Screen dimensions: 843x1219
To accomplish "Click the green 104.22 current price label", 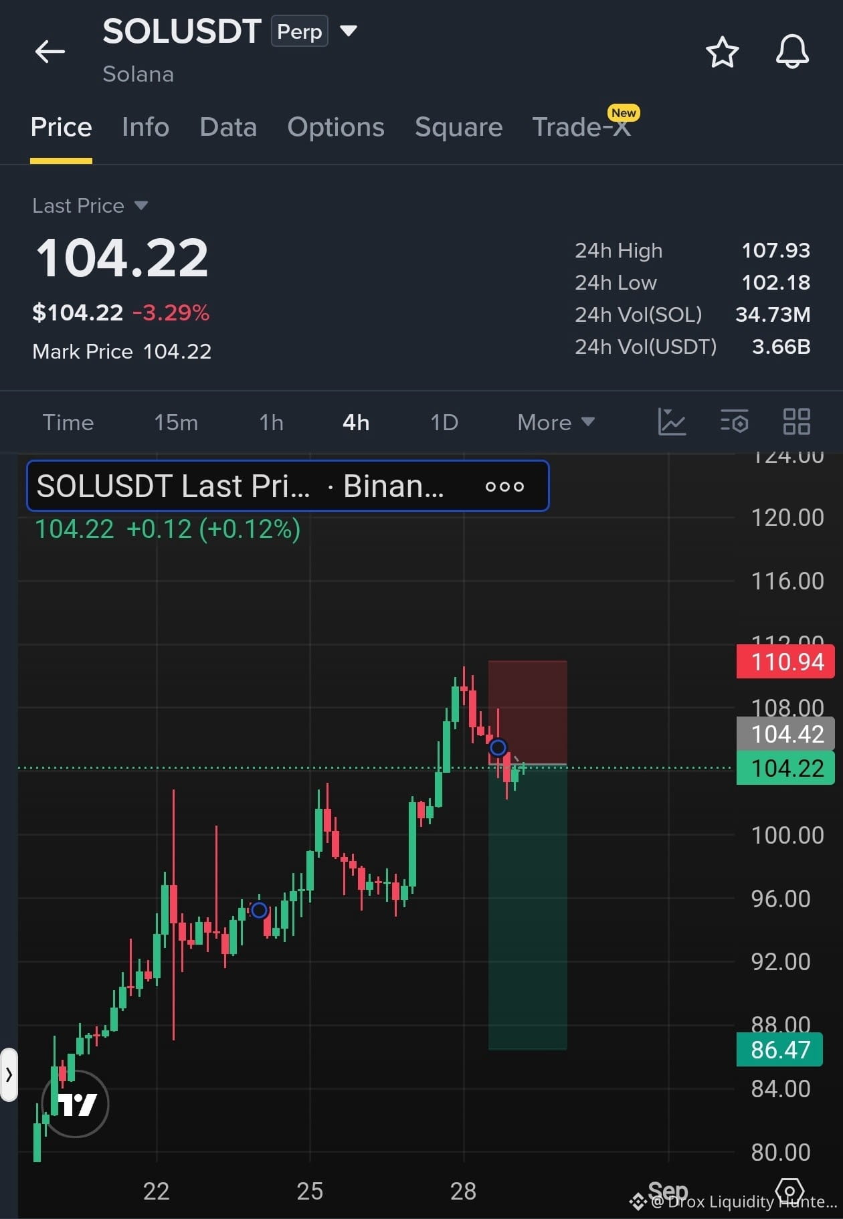I will [786, 768].
